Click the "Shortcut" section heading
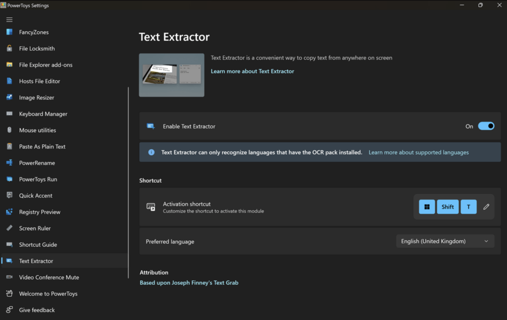This screenshot has height=320, width=507. coord(151,180)
